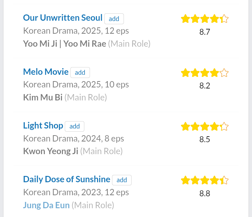Click the first star of Light Shop rating
Viewport: 252px width, 217px height.
[x=185, y=126]
